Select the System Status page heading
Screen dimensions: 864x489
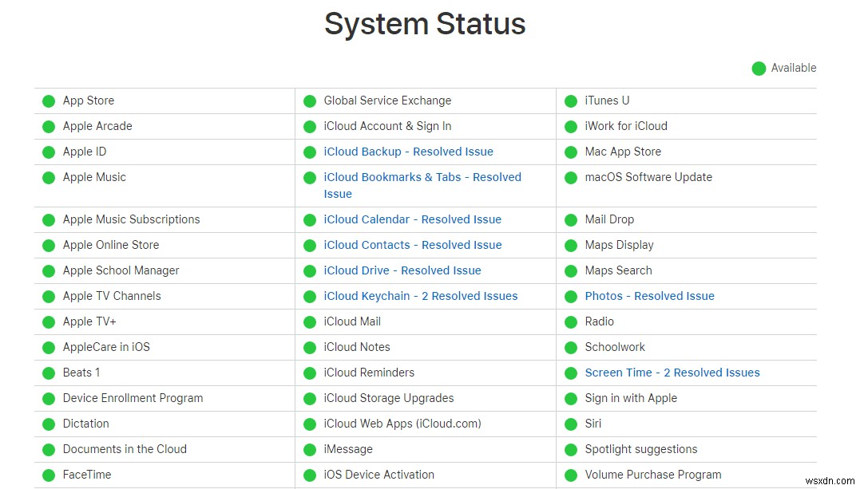click(x=425, y=25)
